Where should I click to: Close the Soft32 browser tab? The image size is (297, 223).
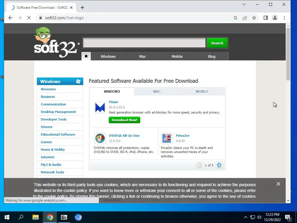pos(71,8)
